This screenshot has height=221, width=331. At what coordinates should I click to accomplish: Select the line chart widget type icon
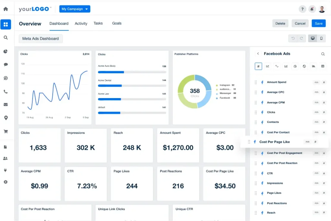point(267,66)
